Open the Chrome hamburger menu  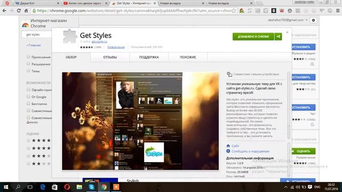point(338,11)
